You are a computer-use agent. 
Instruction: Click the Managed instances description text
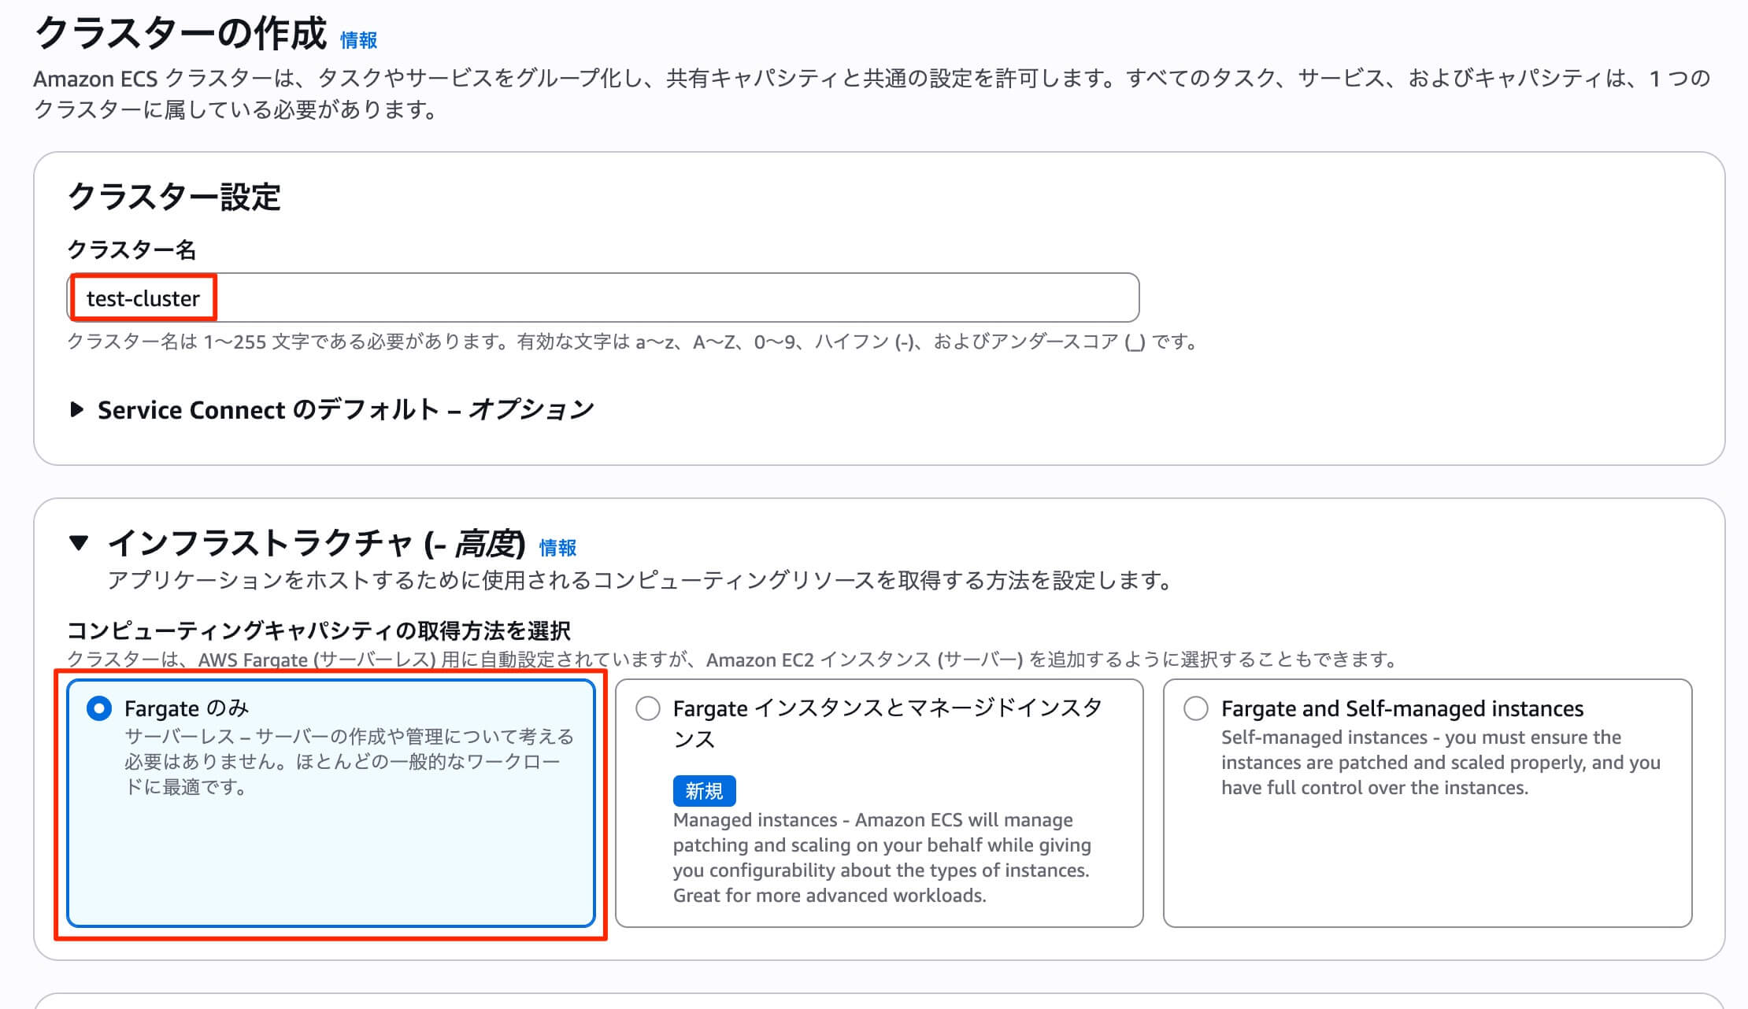click(x=881, y=858)
